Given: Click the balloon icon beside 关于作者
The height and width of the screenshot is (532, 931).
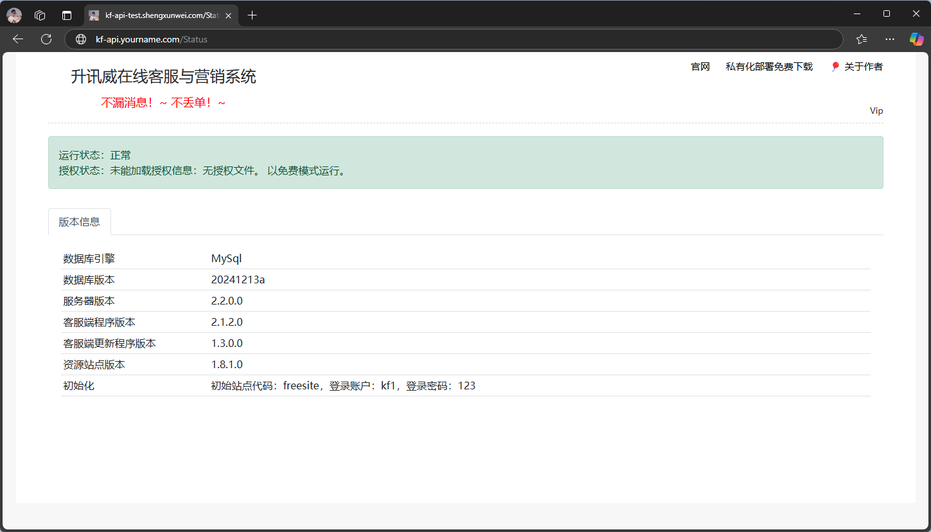Looking at the screenshot, I should point(835,66).
